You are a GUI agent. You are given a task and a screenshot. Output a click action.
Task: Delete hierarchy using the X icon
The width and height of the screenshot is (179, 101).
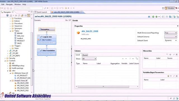point(176,54)
